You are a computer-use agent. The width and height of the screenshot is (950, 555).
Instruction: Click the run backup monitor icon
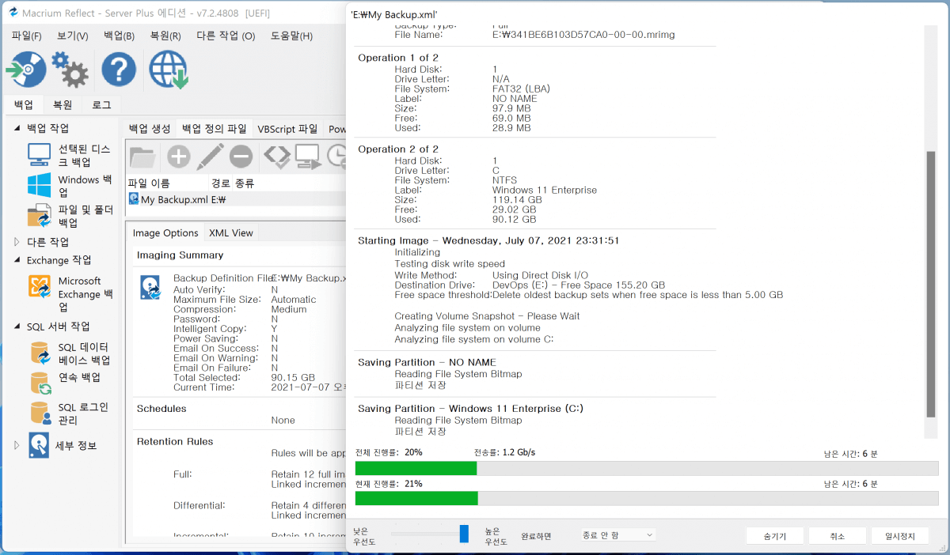[307, 157]
